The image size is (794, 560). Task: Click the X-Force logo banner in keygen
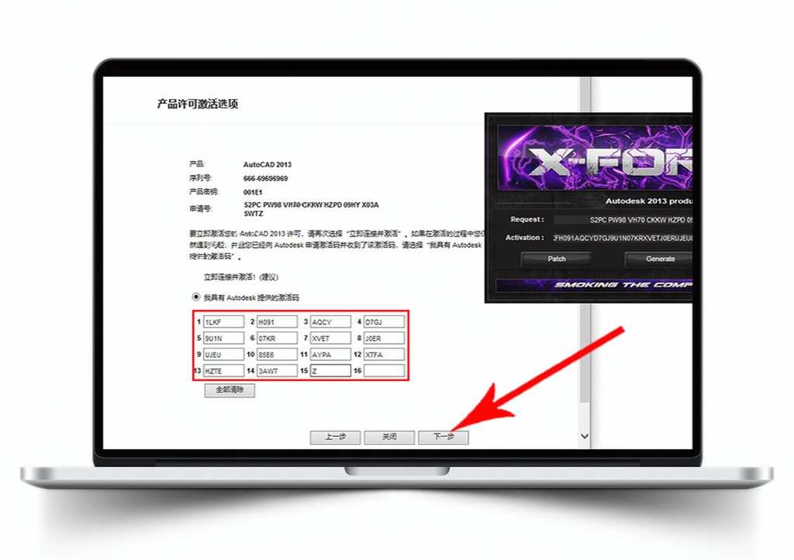(595, 158)
